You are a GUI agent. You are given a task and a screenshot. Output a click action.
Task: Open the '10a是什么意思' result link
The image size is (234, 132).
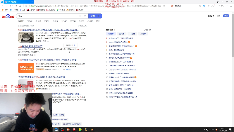pos(30,46)
